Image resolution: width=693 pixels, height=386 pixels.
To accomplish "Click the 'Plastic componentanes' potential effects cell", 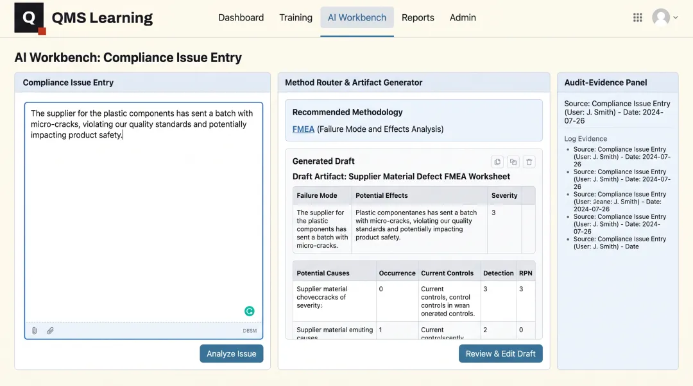I will coord(420,229).
